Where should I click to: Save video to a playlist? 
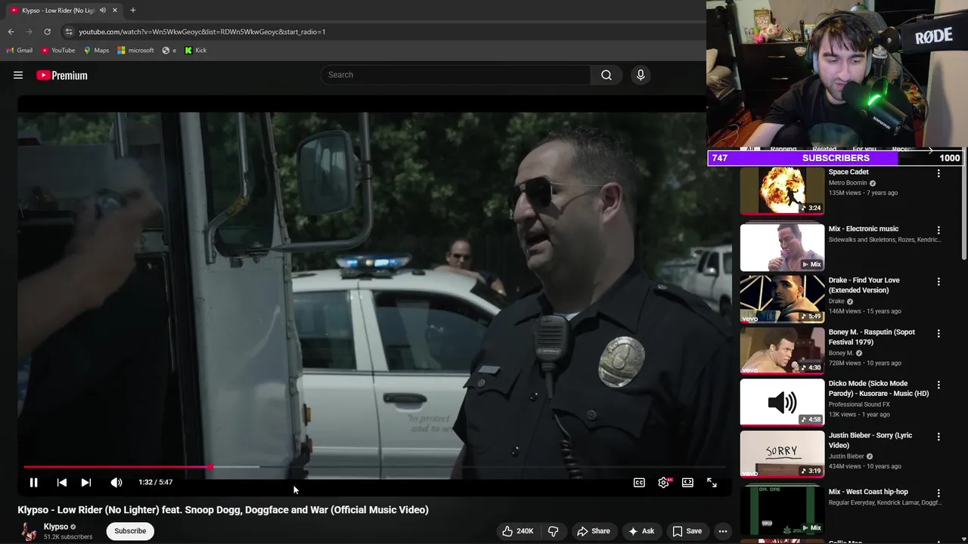click(x=687, y=531)
